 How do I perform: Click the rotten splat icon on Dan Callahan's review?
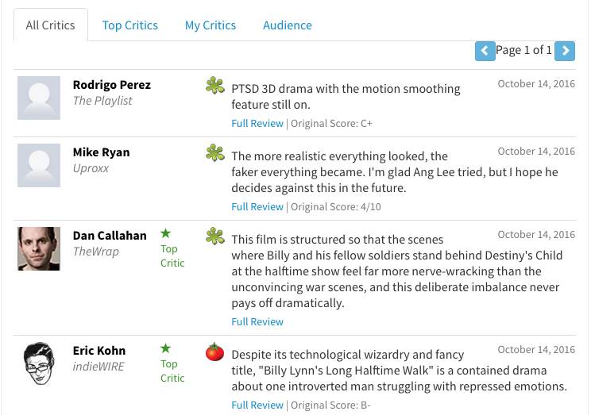(214, 236)
